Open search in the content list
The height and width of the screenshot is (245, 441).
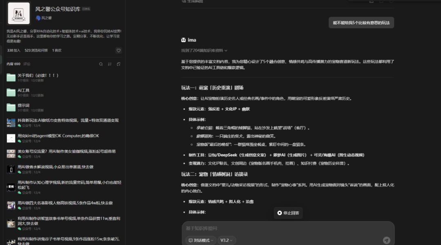[101, 64]
